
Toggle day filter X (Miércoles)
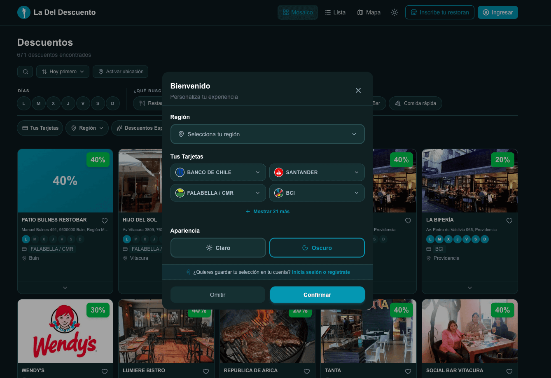click(x=54, y=103)
